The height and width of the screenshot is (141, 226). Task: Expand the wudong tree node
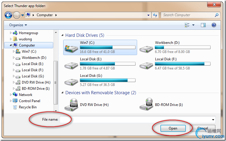[x=11, y=39]
